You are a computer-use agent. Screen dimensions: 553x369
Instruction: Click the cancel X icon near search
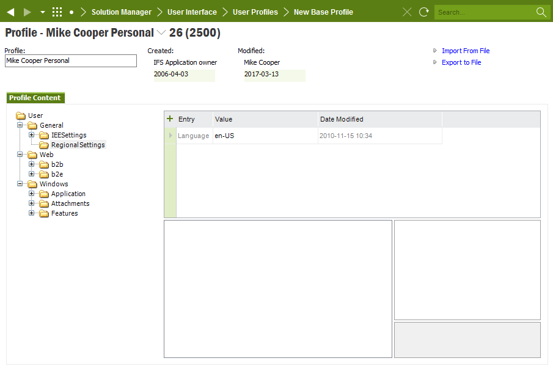[407, 12]
